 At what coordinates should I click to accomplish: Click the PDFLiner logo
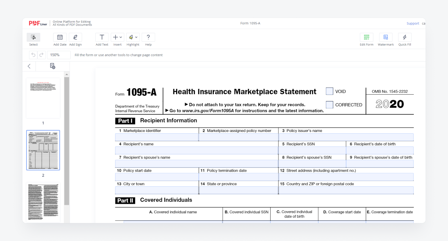pos(38,23)
